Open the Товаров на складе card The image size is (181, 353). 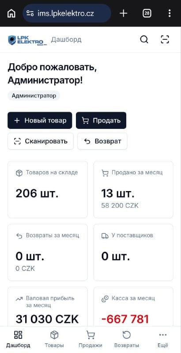coord(48,189)
